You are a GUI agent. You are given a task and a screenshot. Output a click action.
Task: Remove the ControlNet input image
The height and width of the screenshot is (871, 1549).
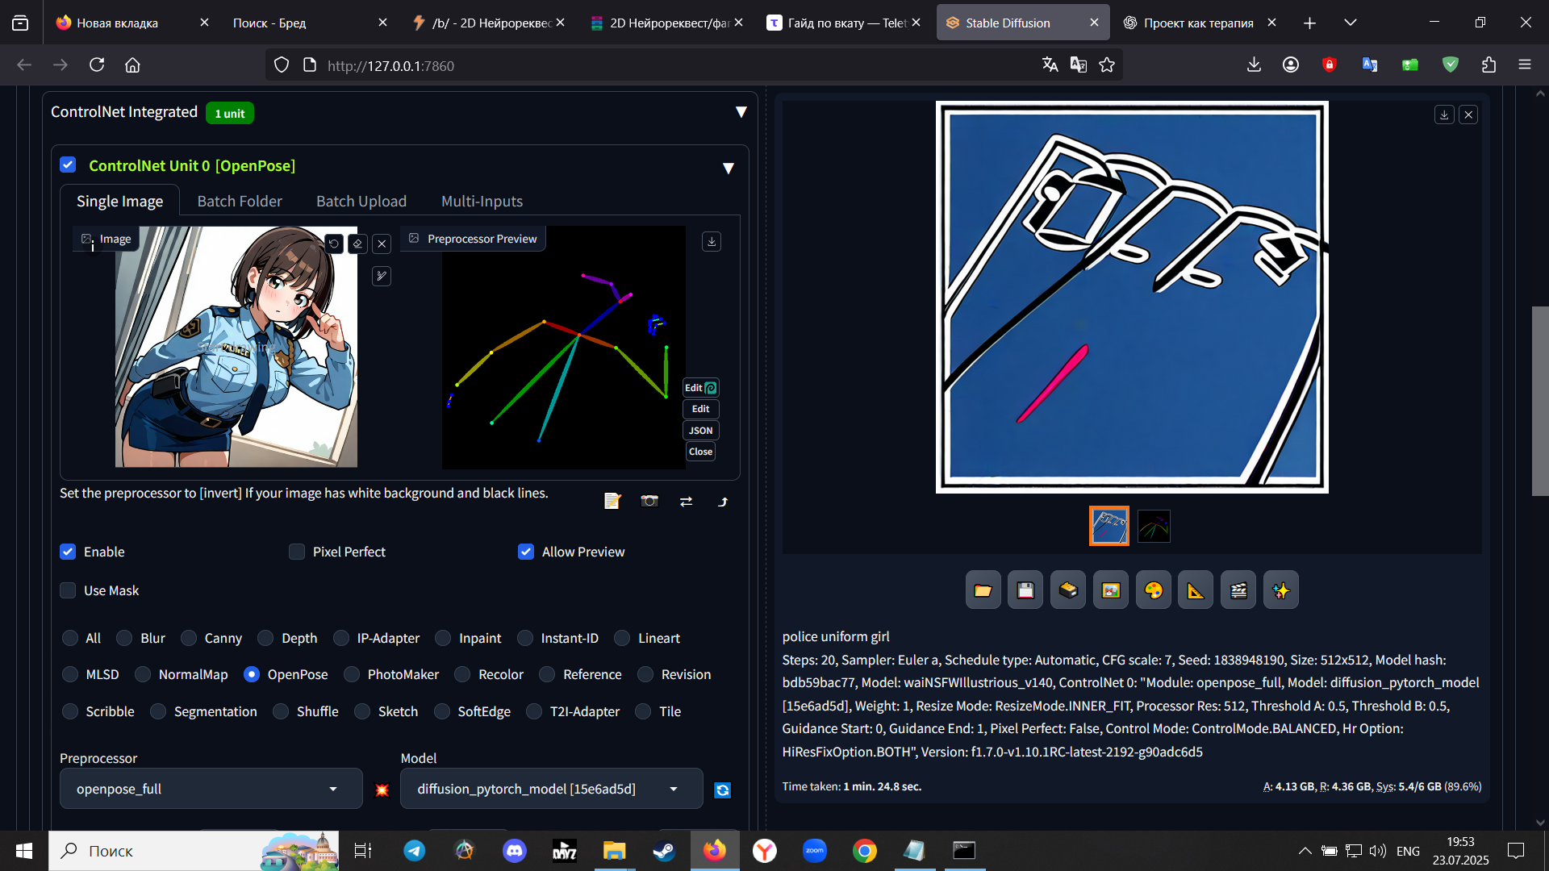coord(382,244)
